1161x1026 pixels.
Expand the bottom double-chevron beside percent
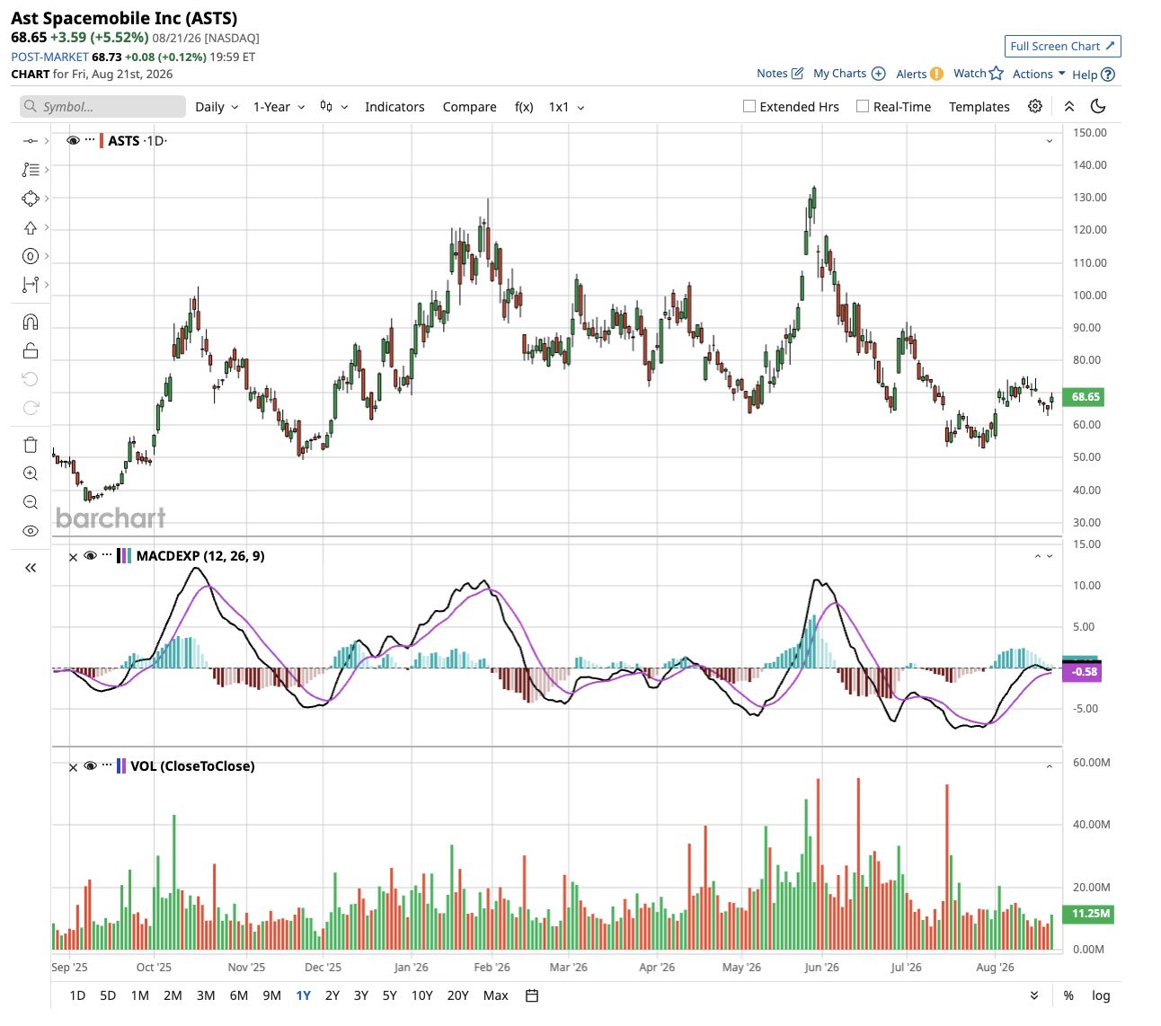[x=1034, y=995]
